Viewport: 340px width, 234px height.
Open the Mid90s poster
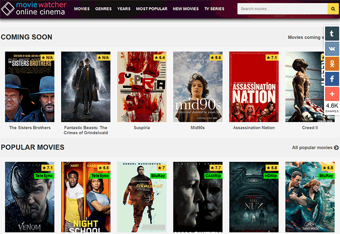coord(198,87)
